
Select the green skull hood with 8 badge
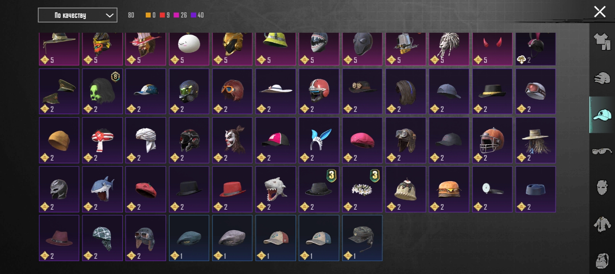(x=102, y=91)
